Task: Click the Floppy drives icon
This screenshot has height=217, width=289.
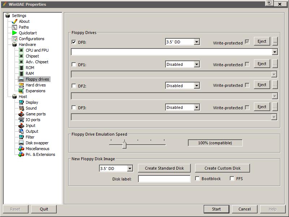Action: tap(21, 79)
